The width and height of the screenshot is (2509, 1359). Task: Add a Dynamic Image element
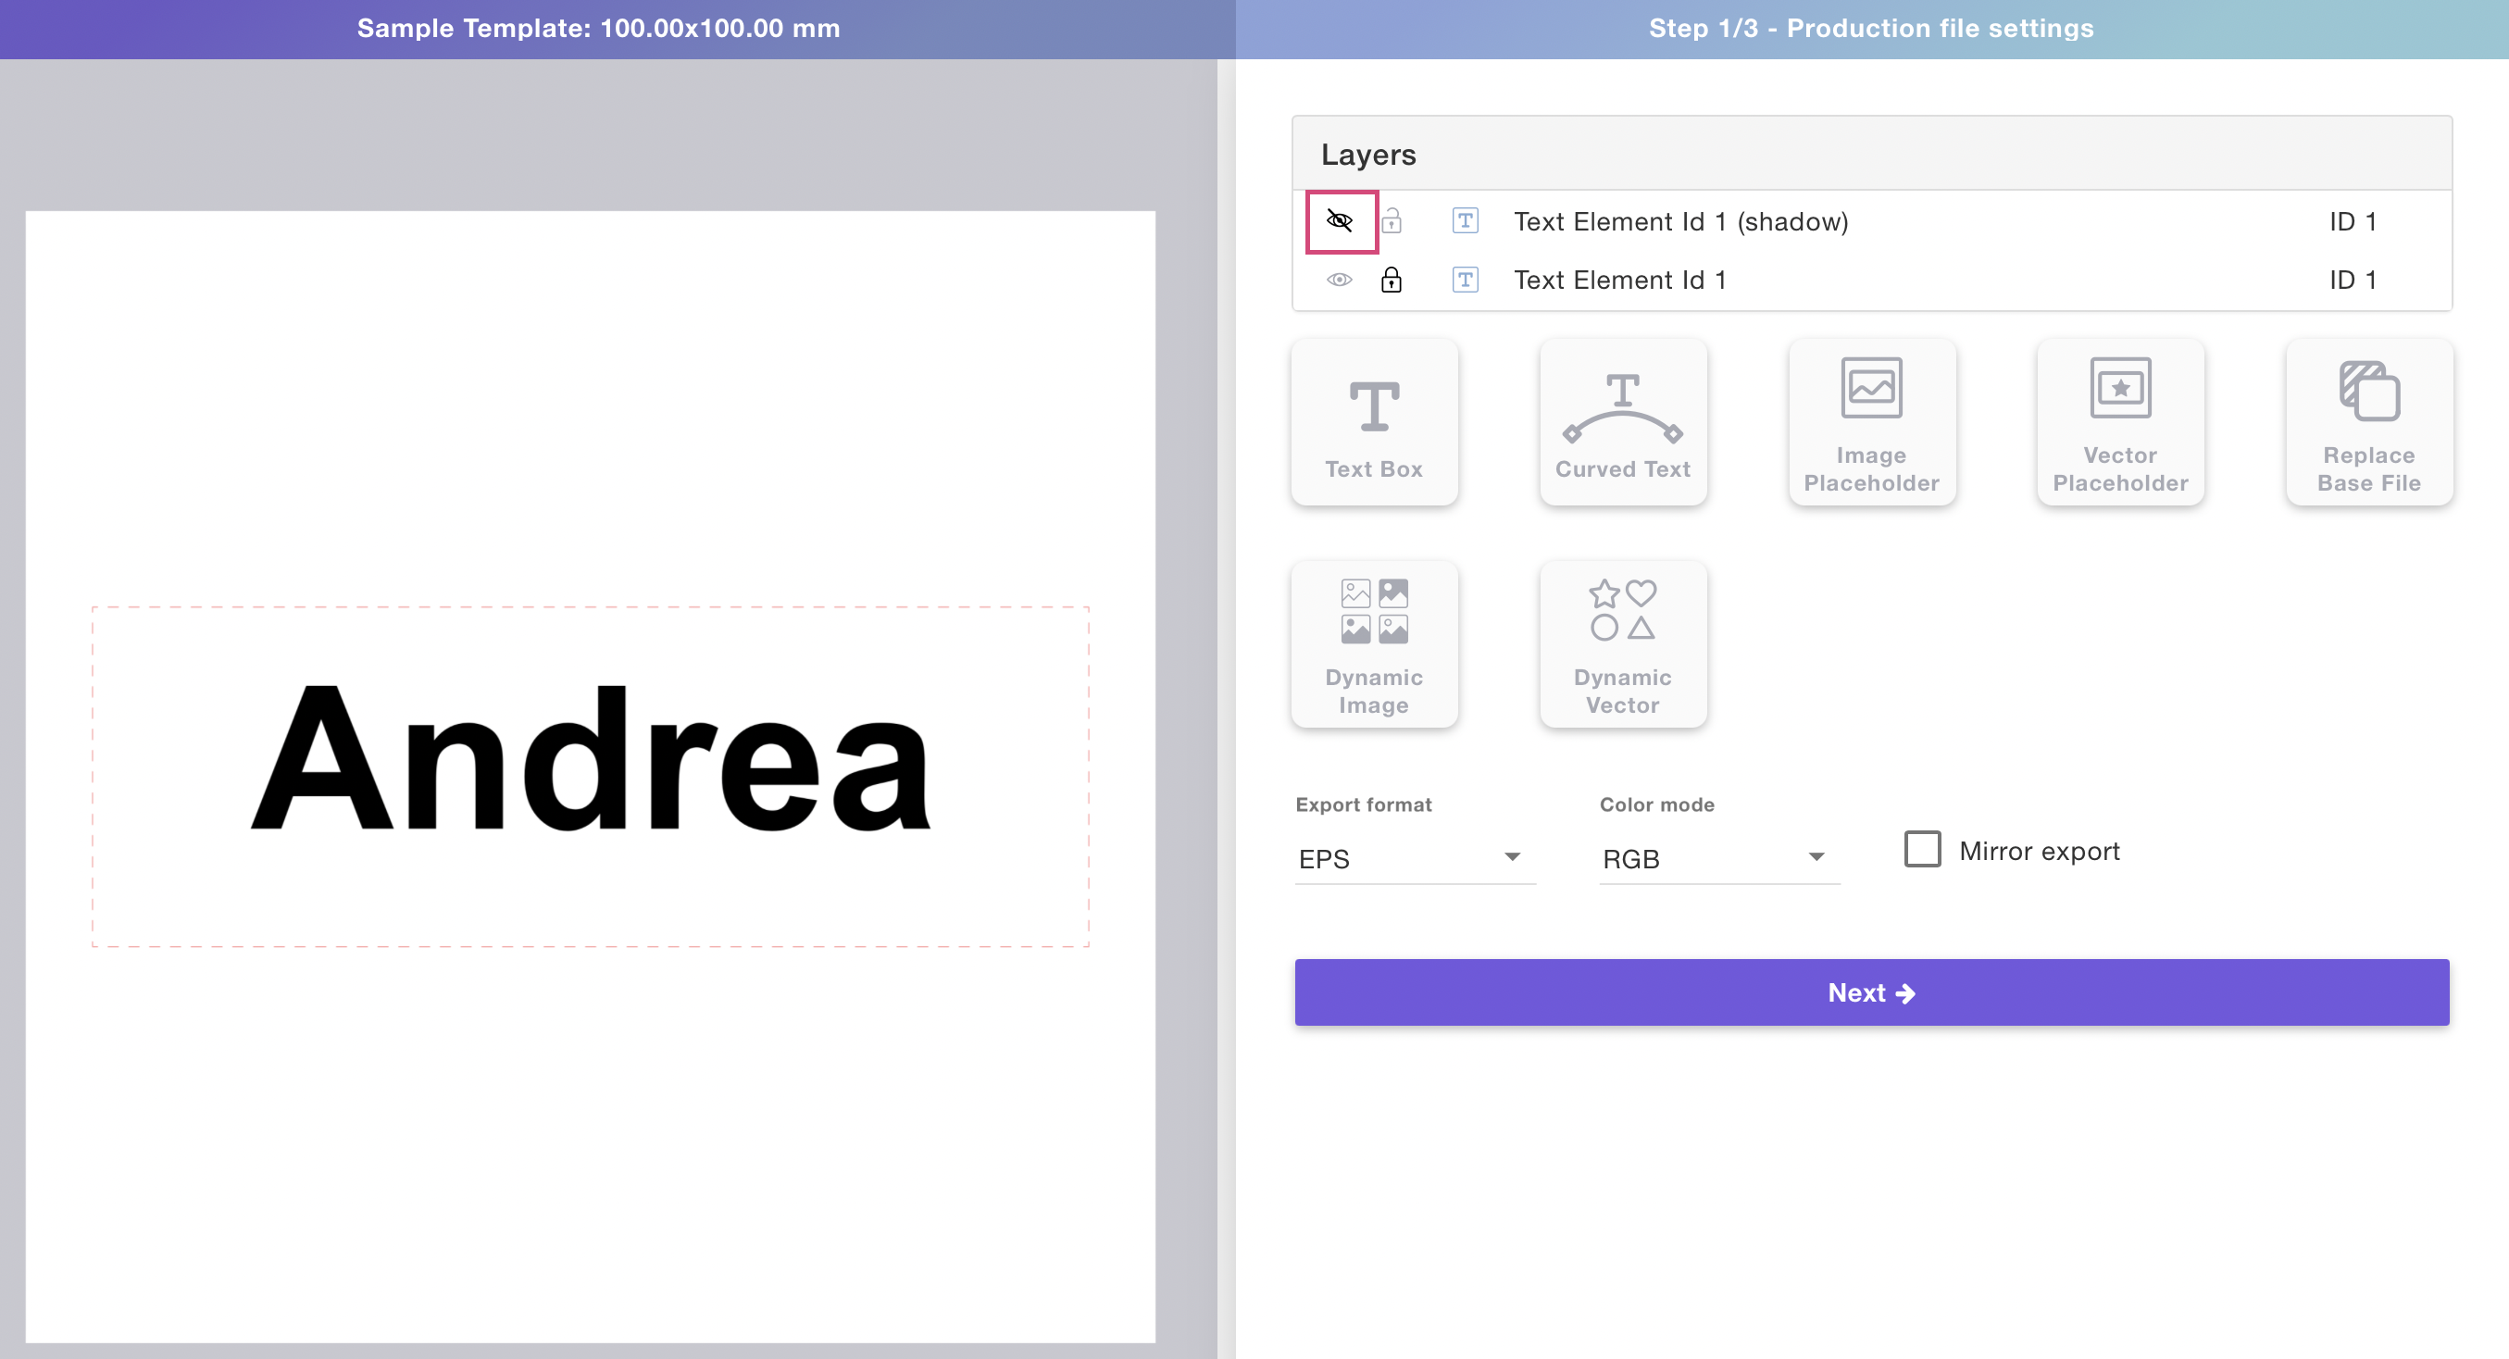coord(1373,644)
